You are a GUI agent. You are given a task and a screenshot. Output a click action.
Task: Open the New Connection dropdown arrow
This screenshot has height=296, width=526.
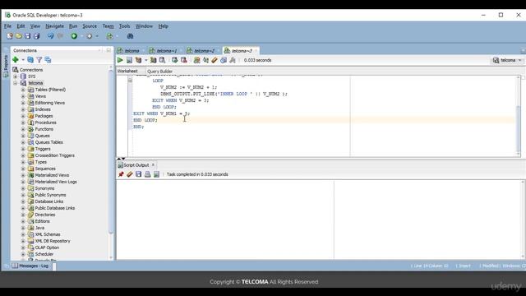coord(23,60)
